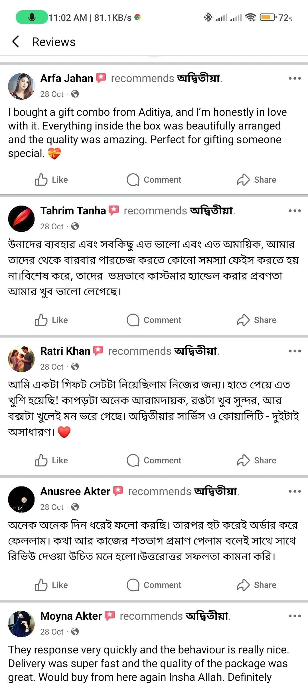Open options menu for Arfa Jahan's review
Screen dimensions: 308x686
pyautogui.click(x=295, y=78)
